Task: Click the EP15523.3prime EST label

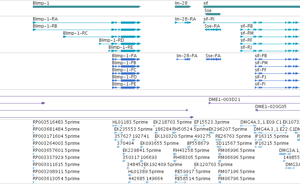Action: pos(212,122)
